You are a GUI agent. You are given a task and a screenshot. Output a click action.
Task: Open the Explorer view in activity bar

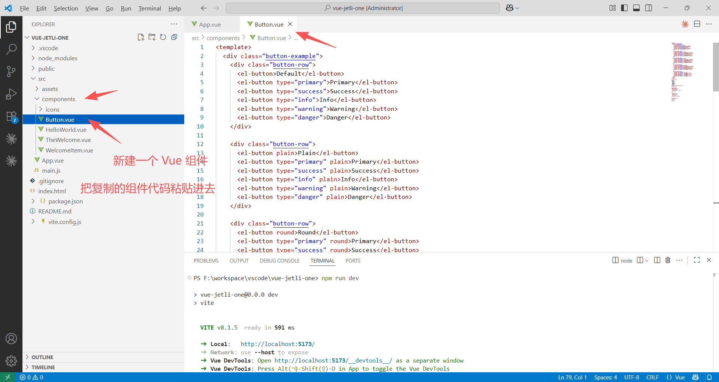tap(11, 27)
